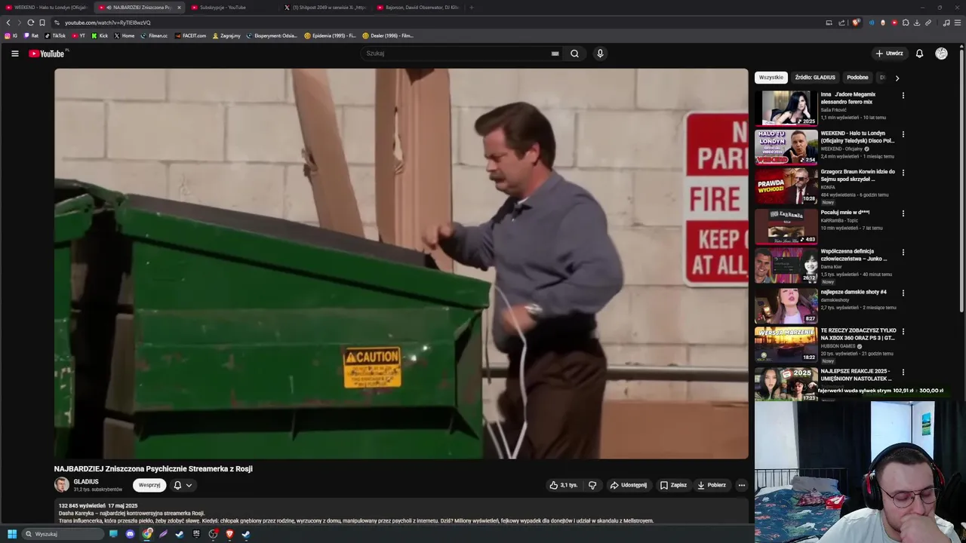Open the Pocałuj mnie w d***! video title
Image resolution: width=966 pixels, height=543 pixels.
point(844,213)
